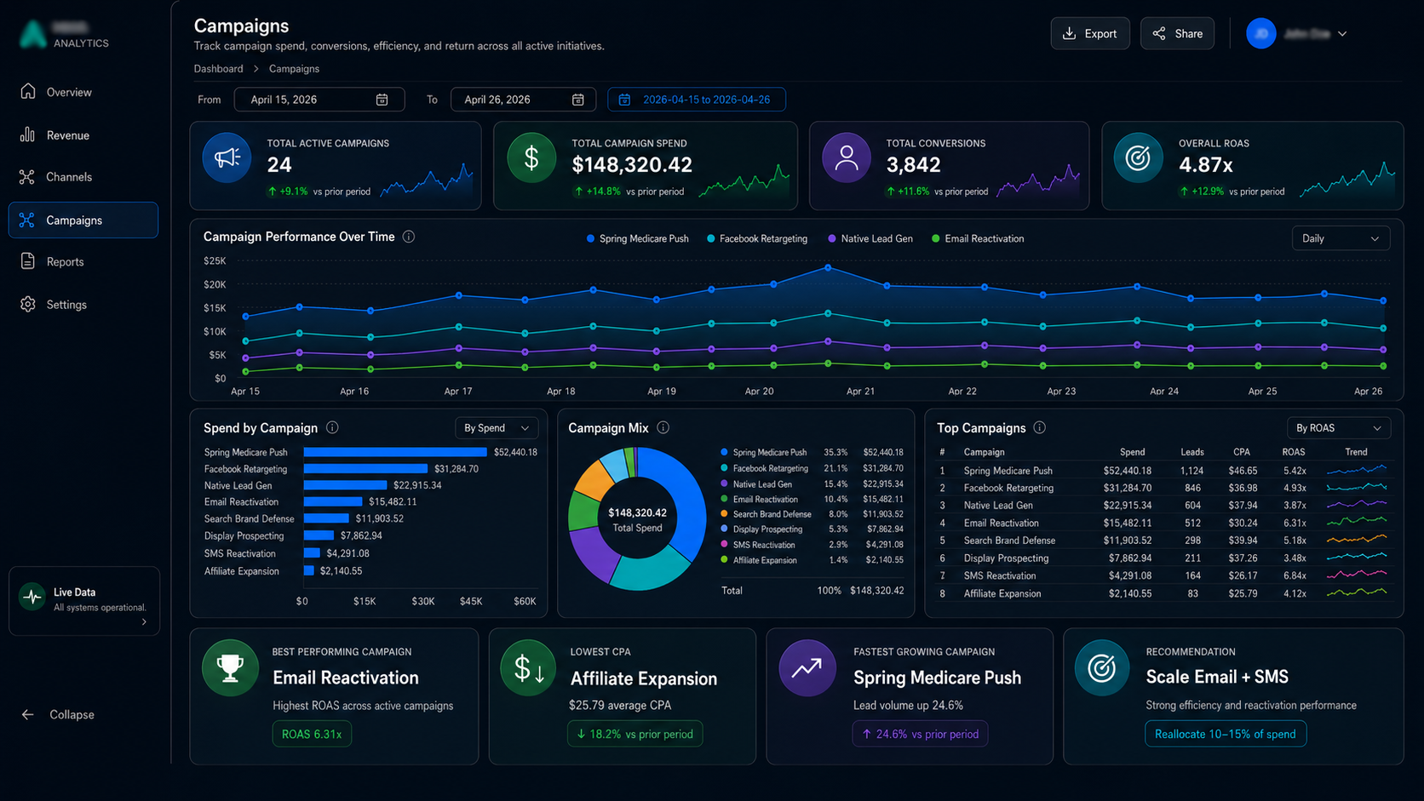Collapse the sidebar
The image size is (1424, 801).
(x=58, y=714)
